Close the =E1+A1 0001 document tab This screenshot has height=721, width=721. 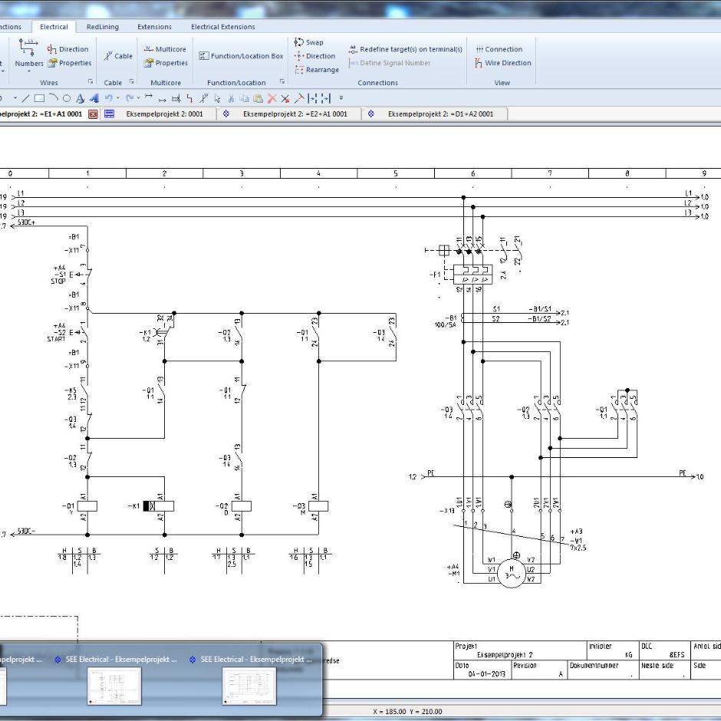[93, 114]
